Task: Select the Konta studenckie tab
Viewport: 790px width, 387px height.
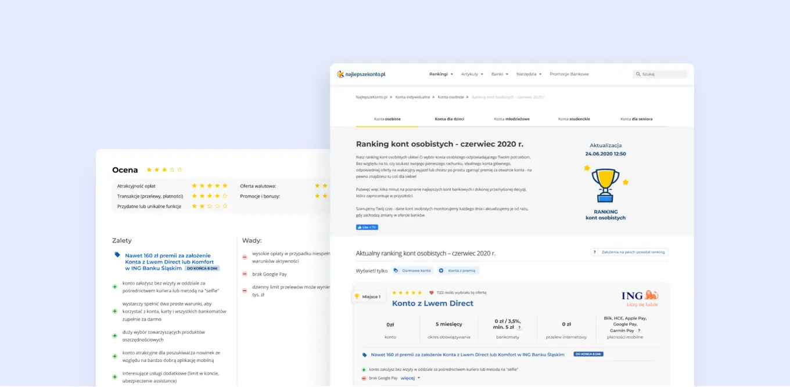Action: coord(574,119)
